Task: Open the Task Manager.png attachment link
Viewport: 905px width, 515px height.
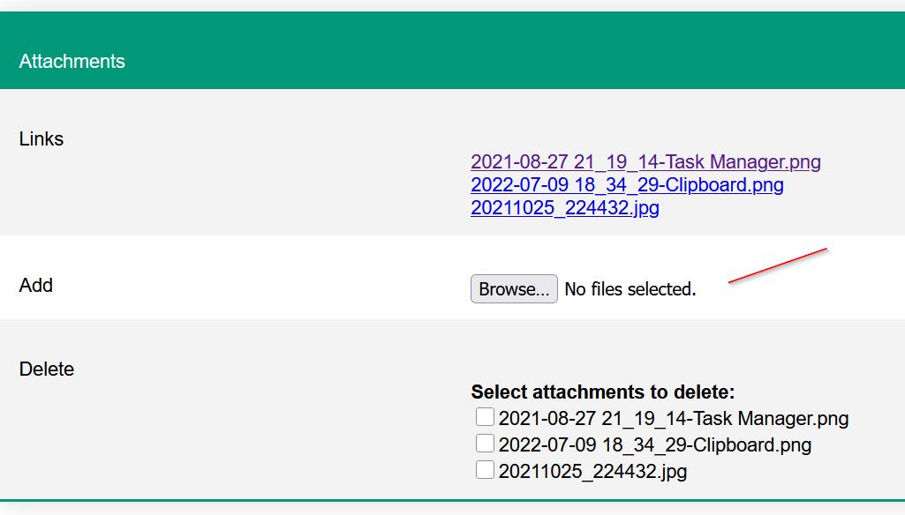Action: pos(645,162)
